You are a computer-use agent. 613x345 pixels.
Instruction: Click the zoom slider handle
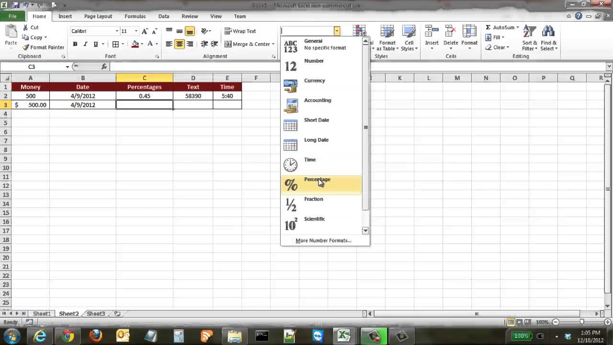tap(582, 322)
